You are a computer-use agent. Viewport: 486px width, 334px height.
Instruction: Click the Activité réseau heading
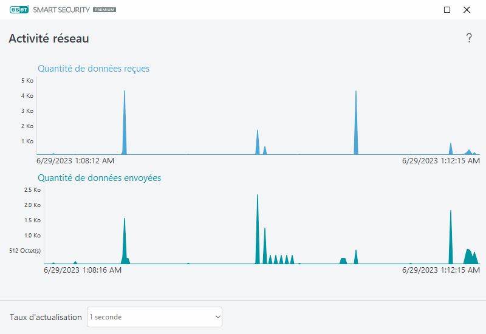click(x=49, y=38)
